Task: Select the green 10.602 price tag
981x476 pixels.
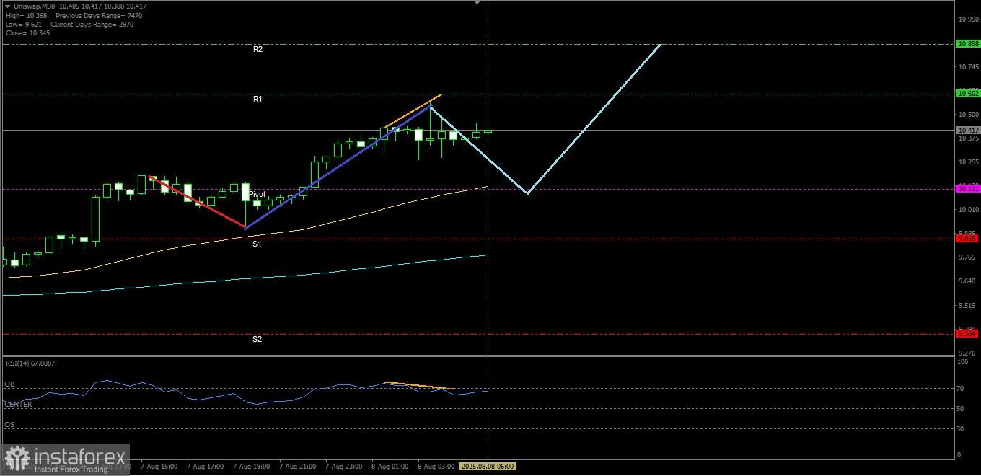Action: (967, 93)
